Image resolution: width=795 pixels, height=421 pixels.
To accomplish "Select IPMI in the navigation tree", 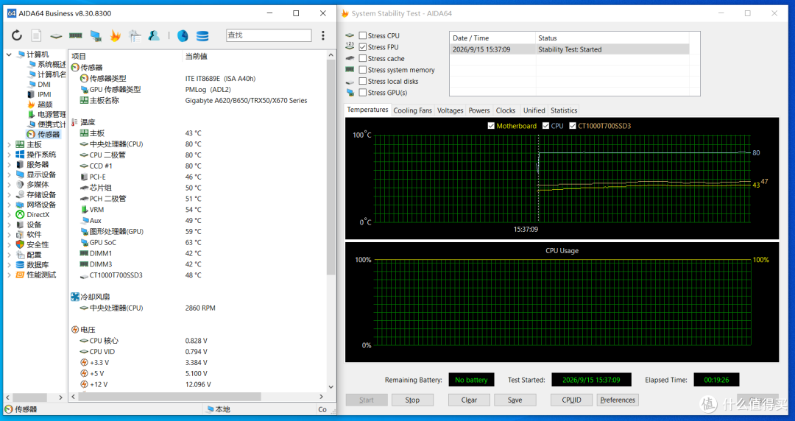I will pyautogui.click(x=40, y=94).
